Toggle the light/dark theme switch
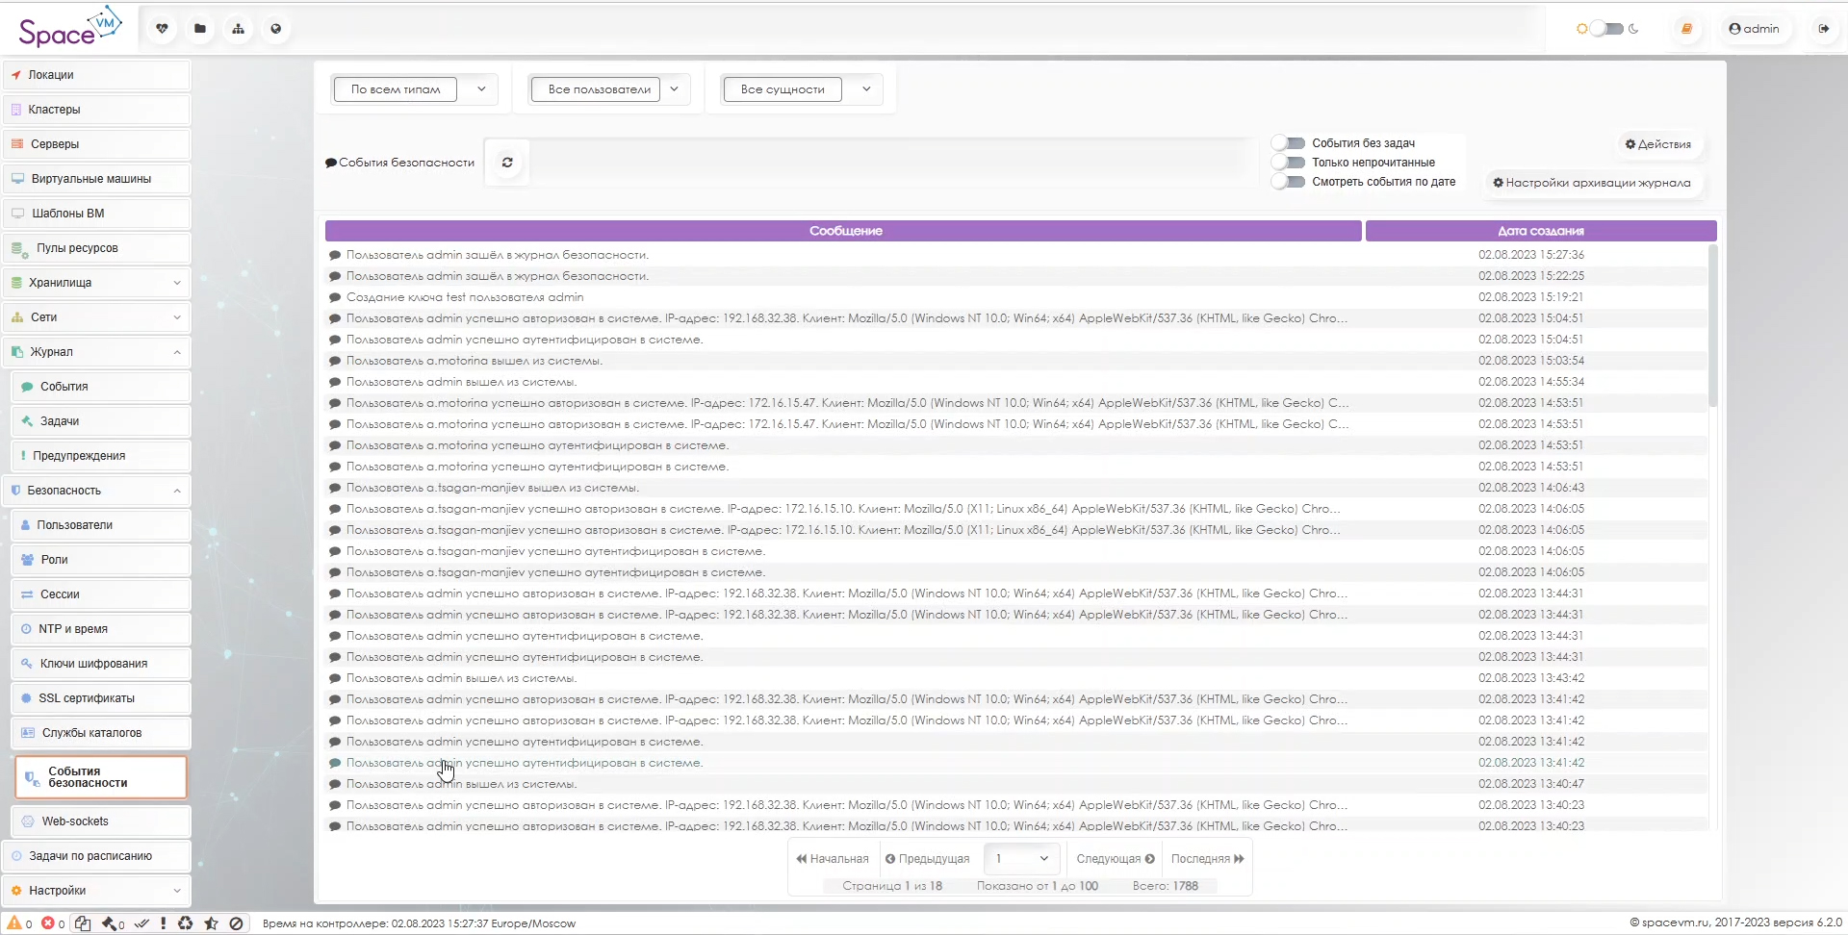1848x935 pixels. 1606,29
